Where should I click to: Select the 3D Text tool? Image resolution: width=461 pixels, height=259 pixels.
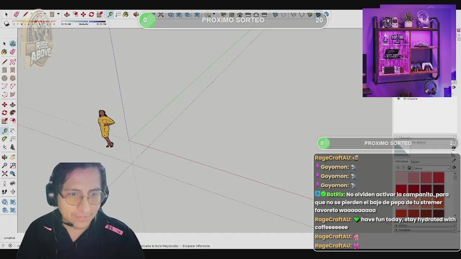tap(13, 147)
